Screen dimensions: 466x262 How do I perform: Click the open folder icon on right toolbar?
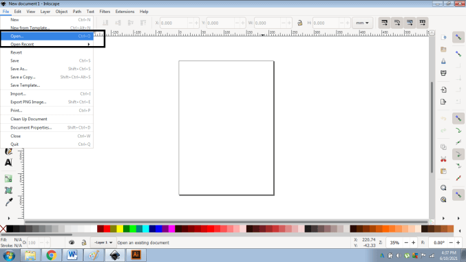pos(443,50)
